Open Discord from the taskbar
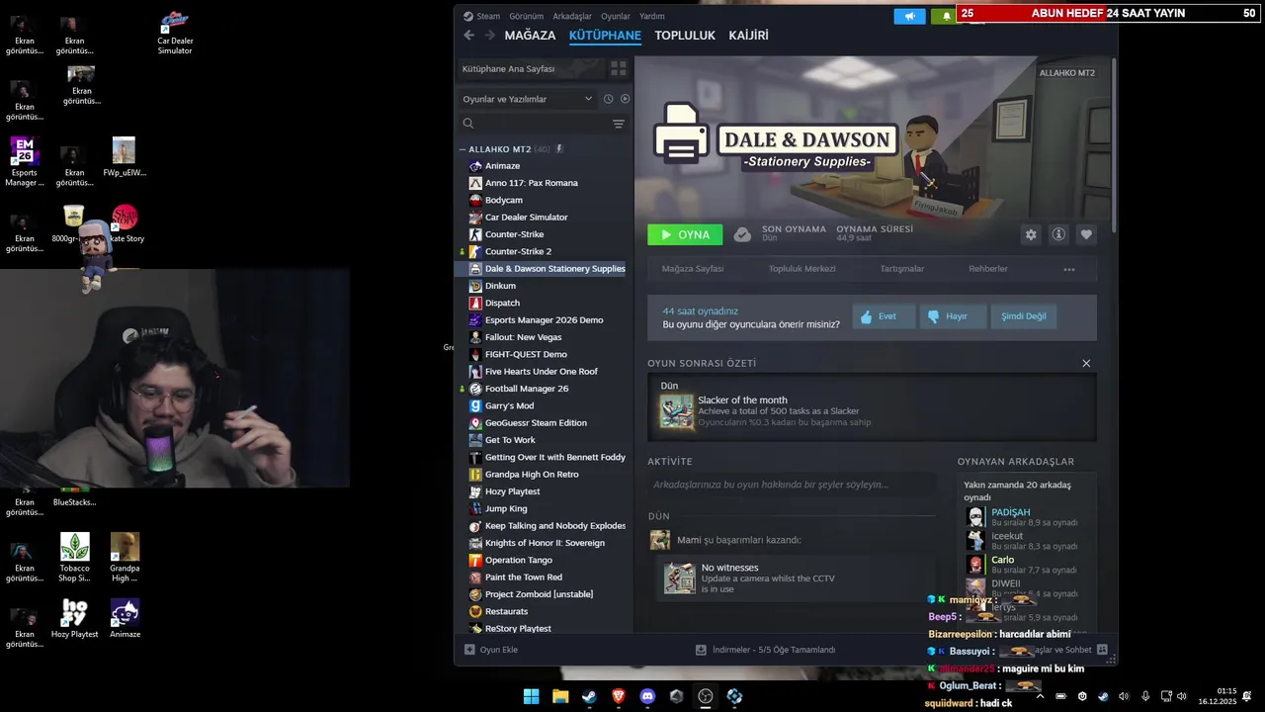This screenshot has height=712, width=1265. tap(647, 696)
